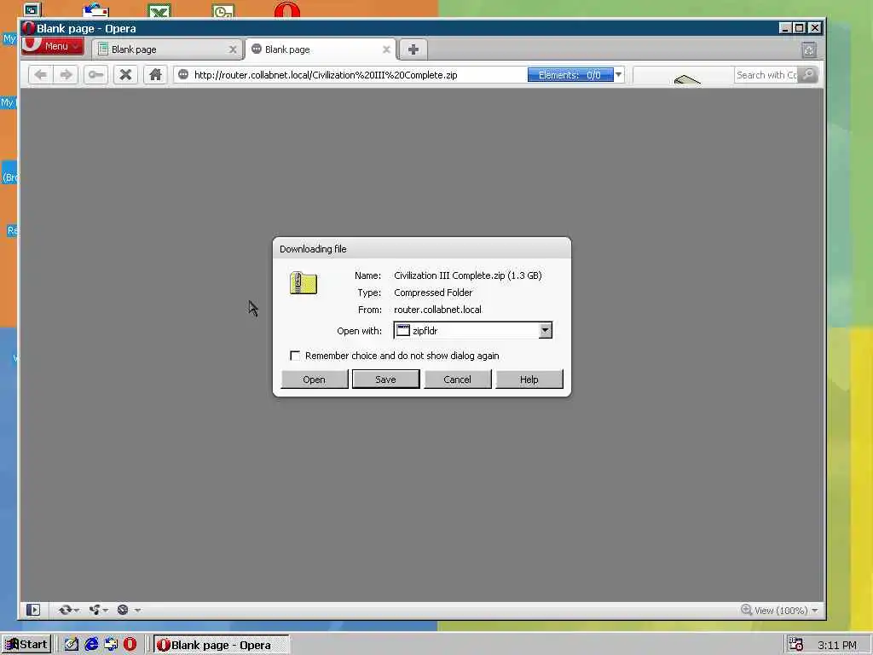
Task: Expand the Opera Link dropdown arrow
Action: click(x=76, y=611)
